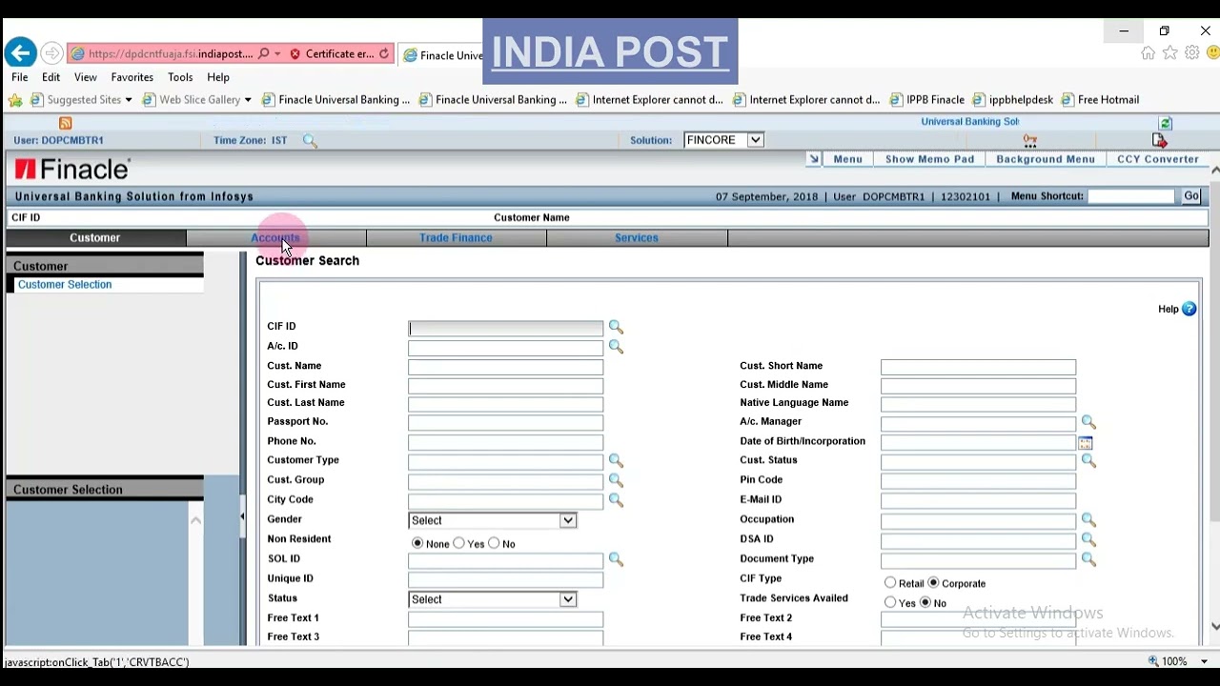Viewport: 1220px width, 686px height.
Task: Select Non Resident None radio
Action: (417, 543)
